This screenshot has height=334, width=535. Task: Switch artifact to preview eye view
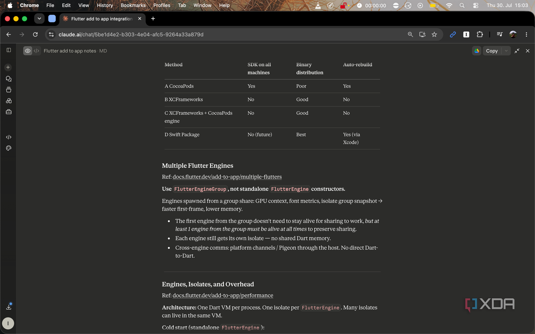tap(28, 51)
